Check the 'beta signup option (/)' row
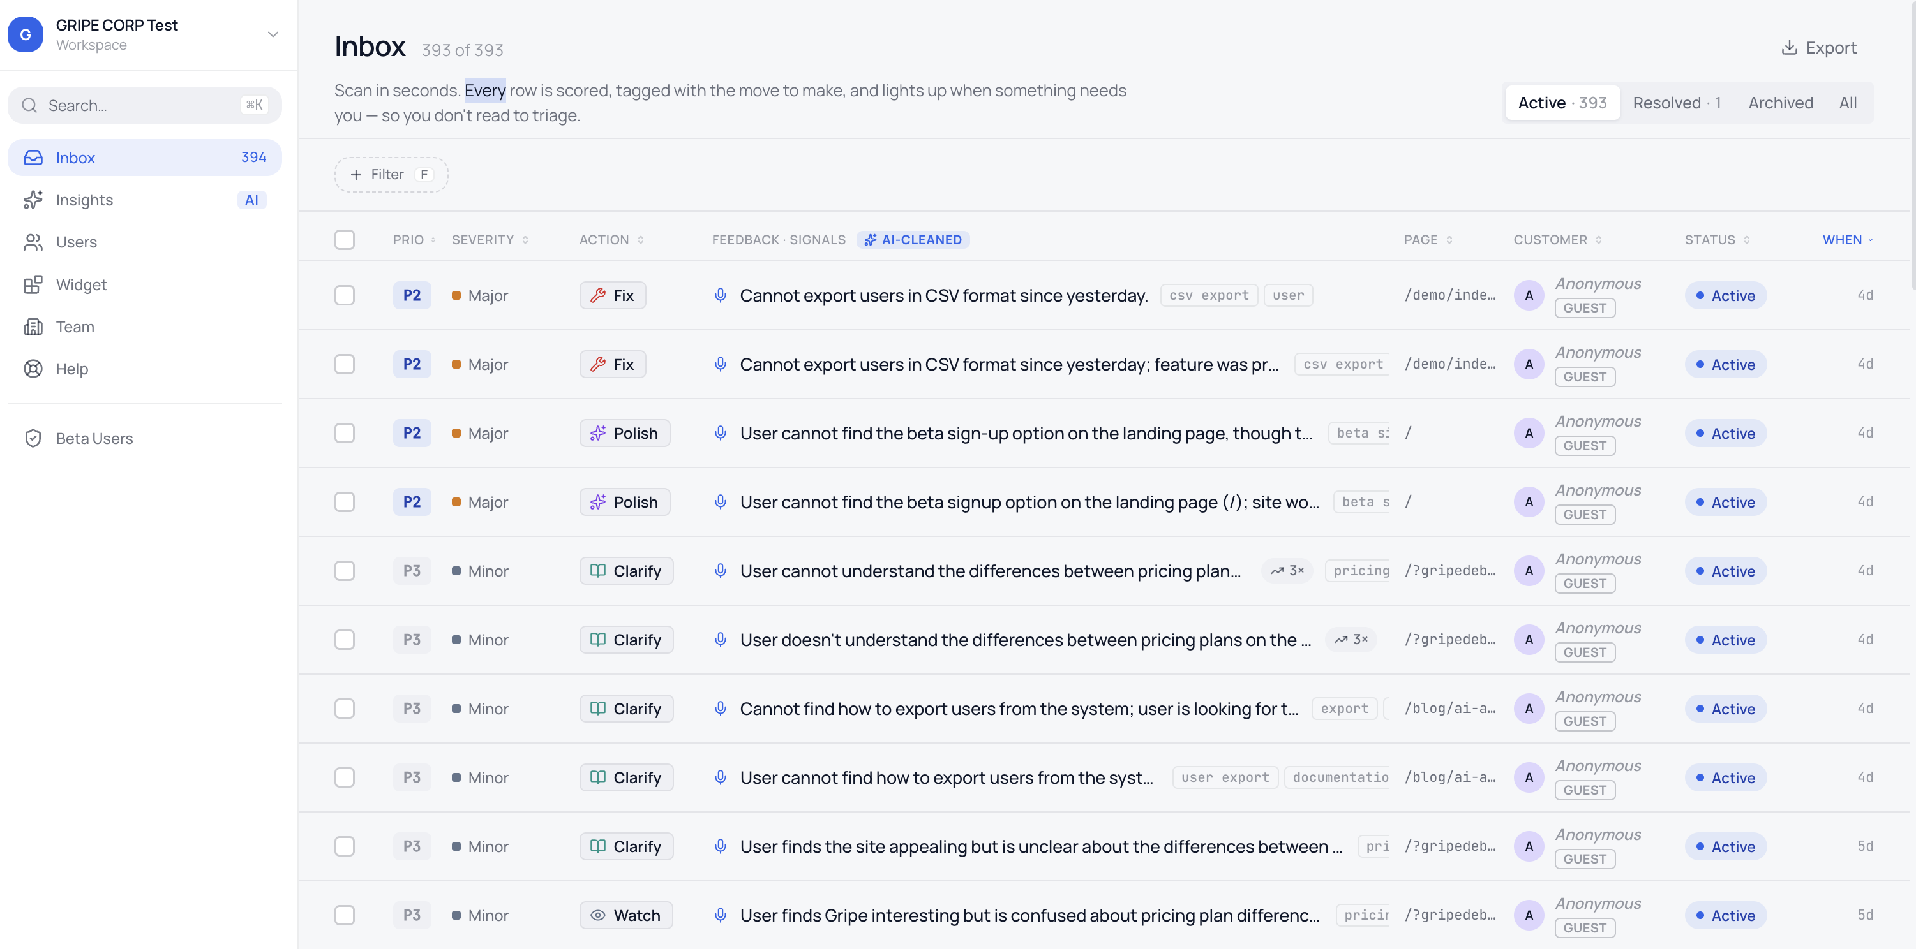Image resolution: width=1916 pixels, height=949 pixels. click(345, 502)
